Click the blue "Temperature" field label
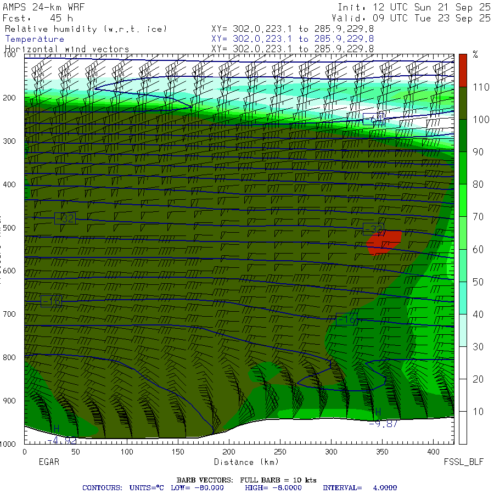The height and width of the screenshot is (494, 494). 35,39
